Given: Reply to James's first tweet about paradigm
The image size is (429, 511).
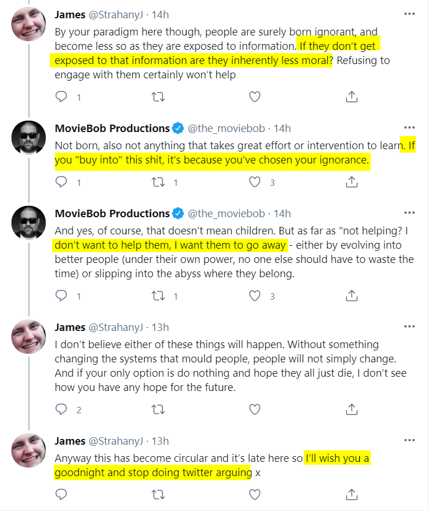Looking at the screenshot, I should [x=61, y=97].
